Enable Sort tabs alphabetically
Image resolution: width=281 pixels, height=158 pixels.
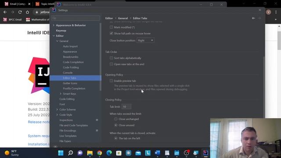pos(111,58)
